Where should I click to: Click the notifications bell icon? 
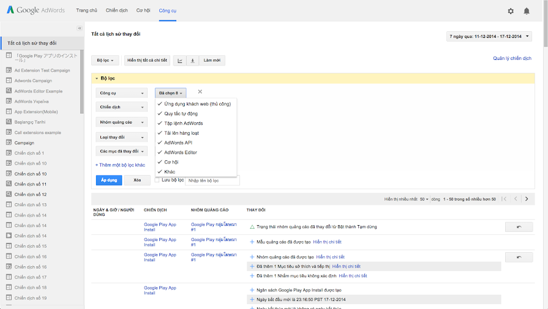coord(527,11)
